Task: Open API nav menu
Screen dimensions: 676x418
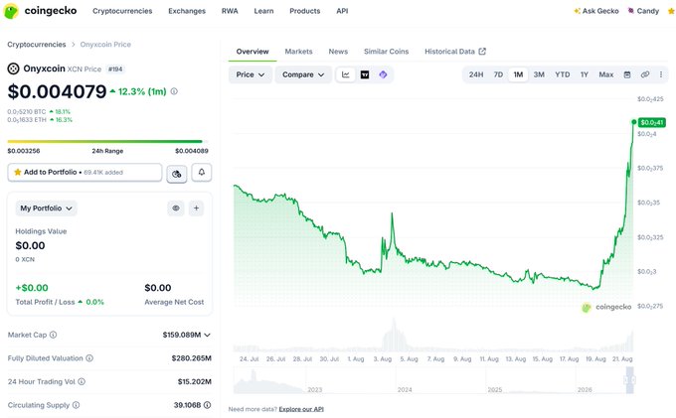Action: [342, 11]
